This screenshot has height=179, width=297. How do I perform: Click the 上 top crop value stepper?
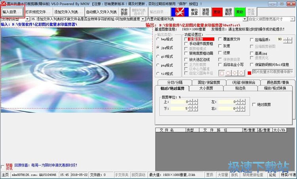click(x=193, y=102)
